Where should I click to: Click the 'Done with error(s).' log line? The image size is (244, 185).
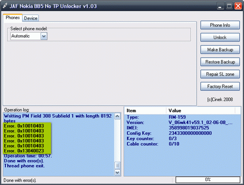(24, 161)
